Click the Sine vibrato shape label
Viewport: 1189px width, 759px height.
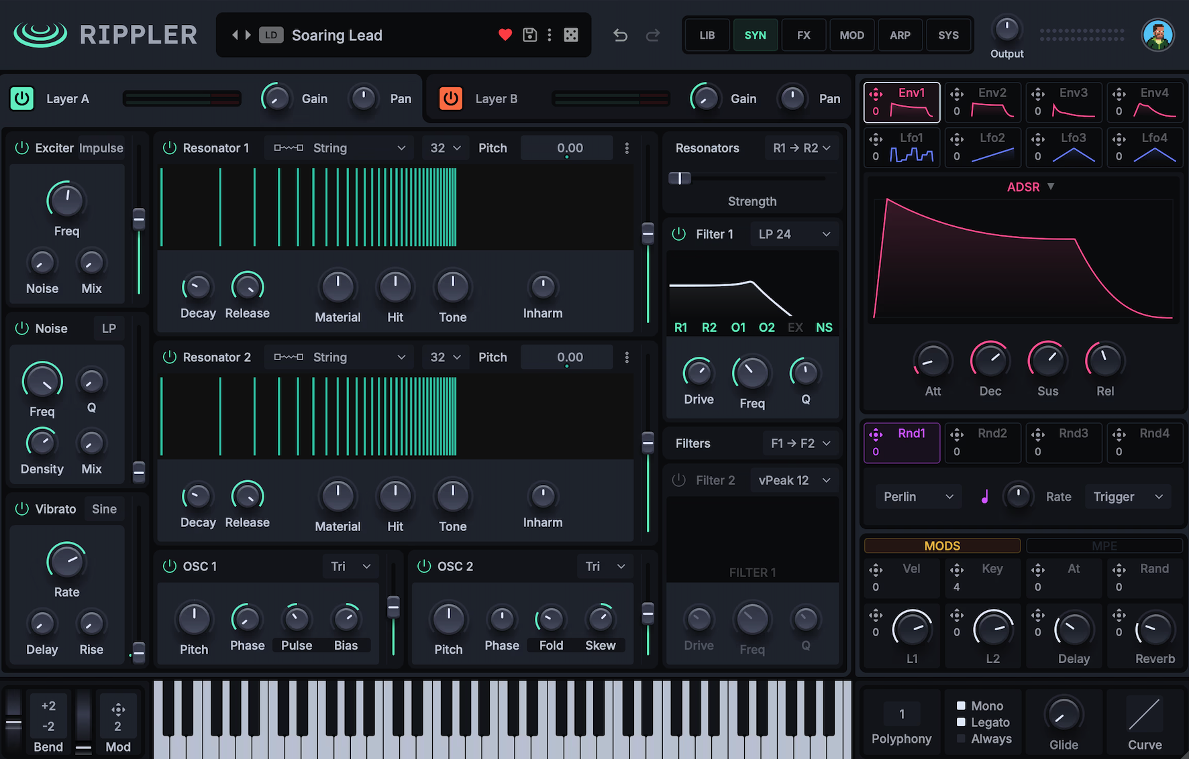coord(104,509)
